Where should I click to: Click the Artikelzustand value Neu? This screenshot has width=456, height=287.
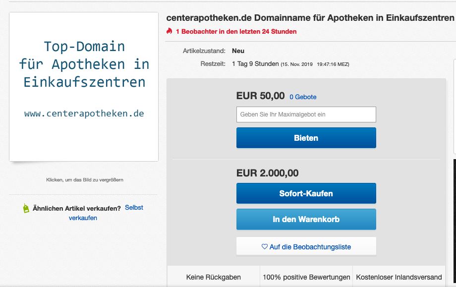238,51
